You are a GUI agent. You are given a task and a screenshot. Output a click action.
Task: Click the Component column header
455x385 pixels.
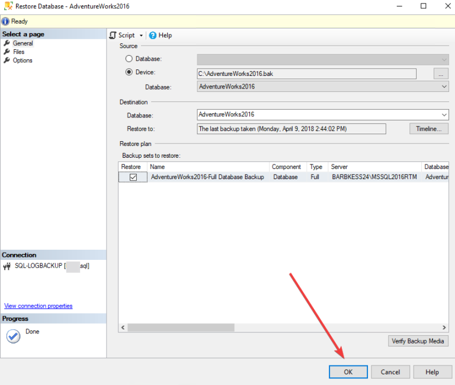287,167
